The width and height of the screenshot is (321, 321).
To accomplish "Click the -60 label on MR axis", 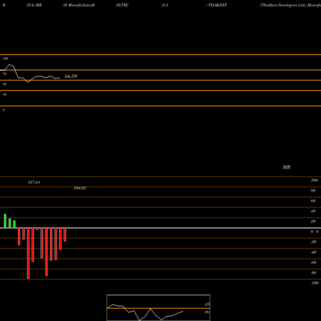I will coord(313,263).
